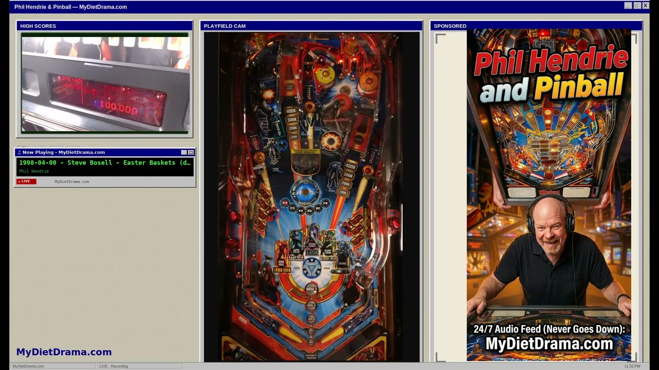Click the music note icon in Now Playing

(x=19, y=153)
